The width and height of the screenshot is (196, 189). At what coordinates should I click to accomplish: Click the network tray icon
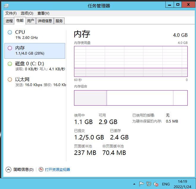tap(149, 184)
